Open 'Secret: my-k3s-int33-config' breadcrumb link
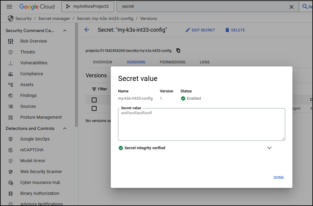Image resolution: width=313 pixels, height=206 pixels. tap(105, 18)
